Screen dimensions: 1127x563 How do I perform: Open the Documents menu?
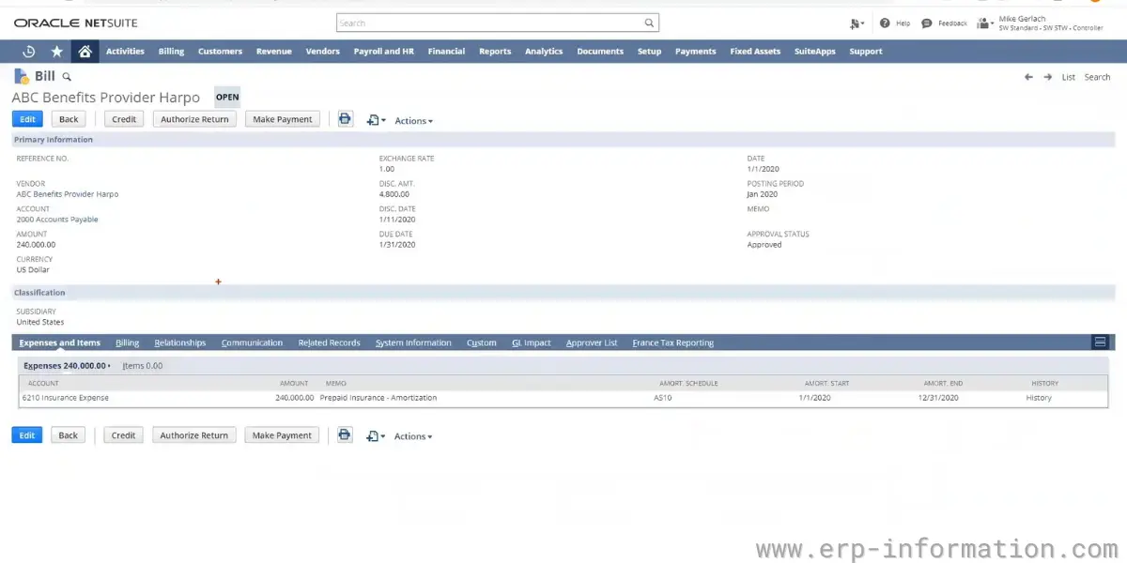pos(600,52)
